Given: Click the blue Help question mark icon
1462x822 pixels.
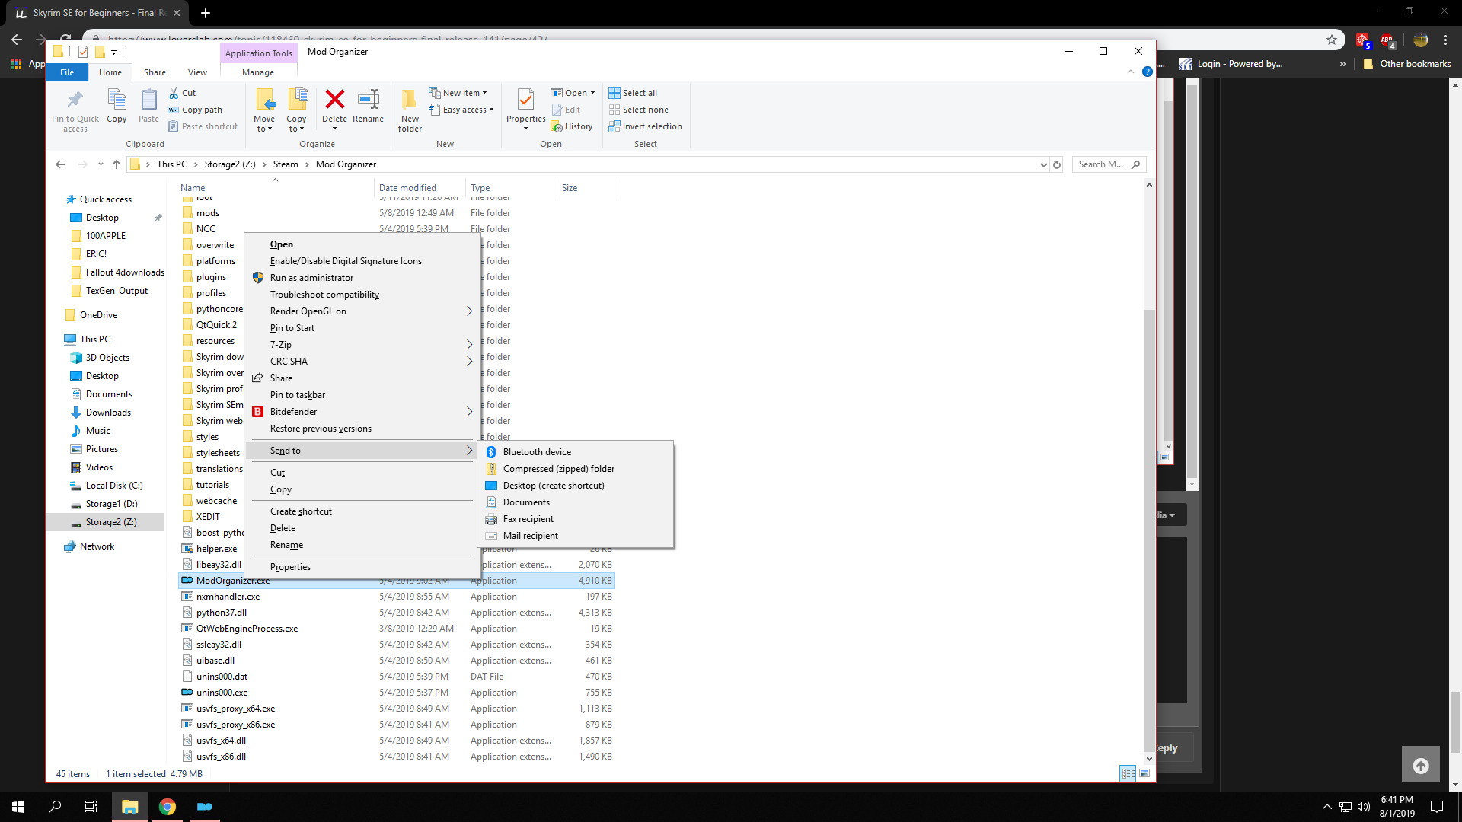Looking at the screenshot, I should coord(1147,72).
